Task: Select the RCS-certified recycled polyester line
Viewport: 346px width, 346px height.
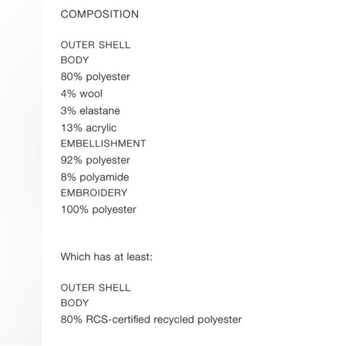Action: point(151,320)
